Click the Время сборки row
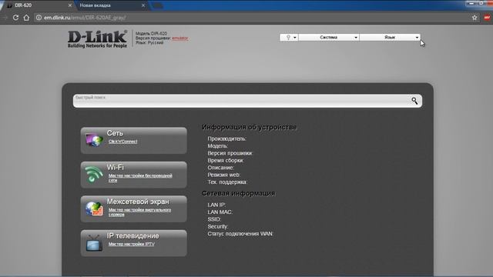Screen dimensions: 493x277 (226, 160)
